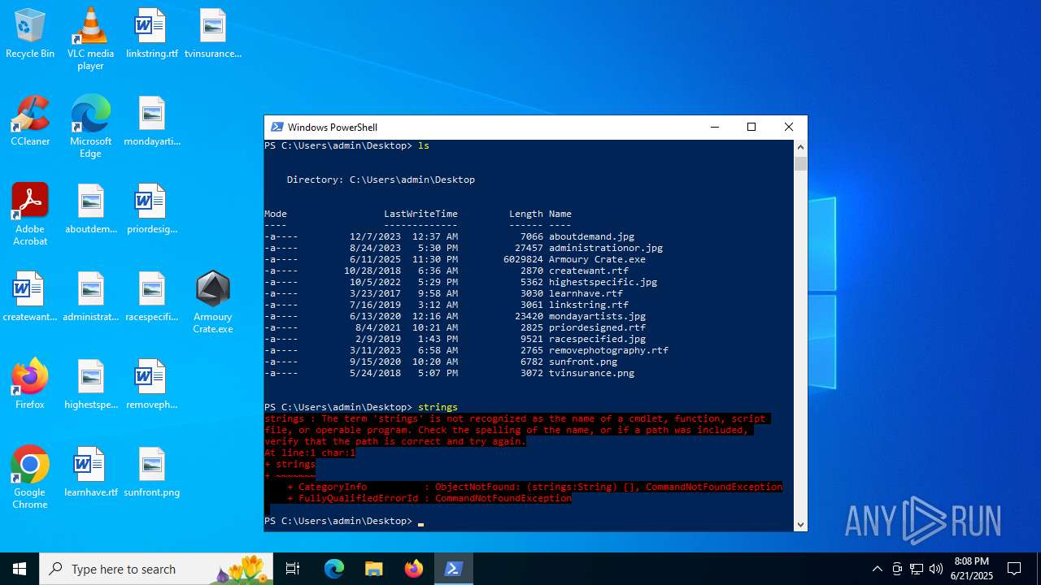Click 'linkstring.rtf' in the listing
This screenshot has width=1041, height=585.
[x=589, y=305]
